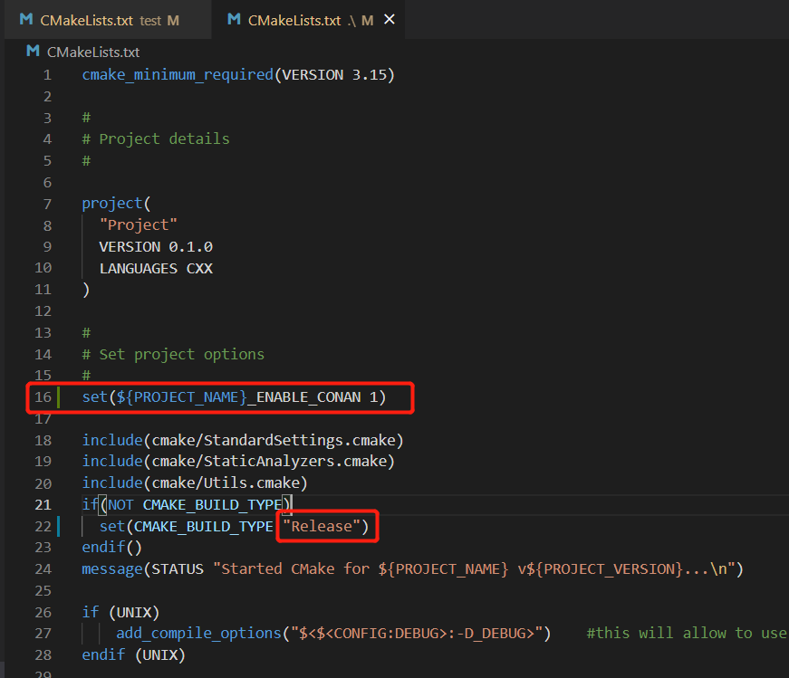Click message(STATUS on line 24
Viewport: 789px width, 678px height.
point(143,568)
